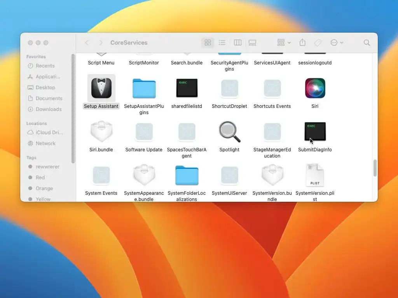398x298 pixels.
Task: Select the StageManagerEducation app icon
Action: coord(272,132)
